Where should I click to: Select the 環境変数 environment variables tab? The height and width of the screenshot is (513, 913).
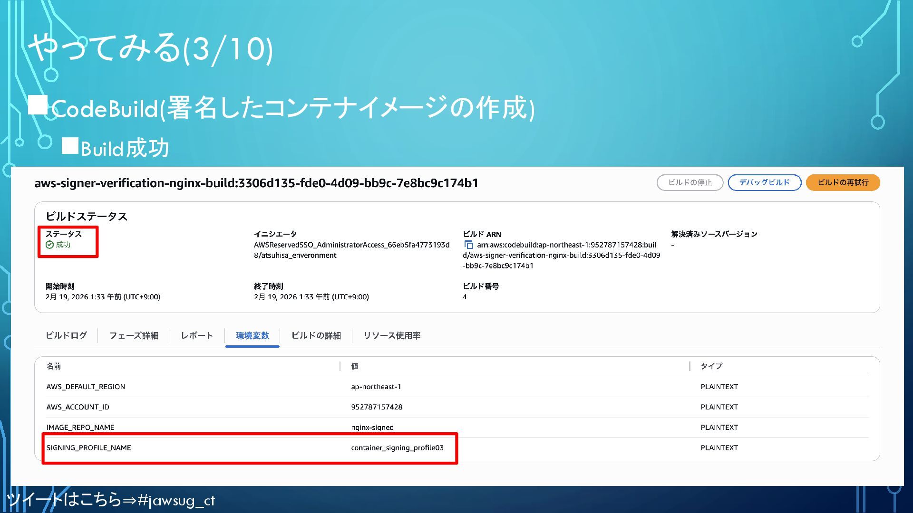coord(252,335)
